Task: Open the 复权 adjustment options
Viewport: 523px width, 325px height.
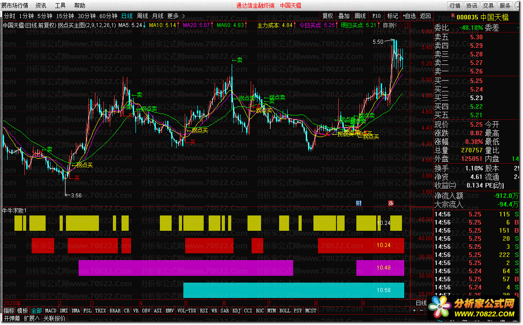Action: (x=327, y=16)
